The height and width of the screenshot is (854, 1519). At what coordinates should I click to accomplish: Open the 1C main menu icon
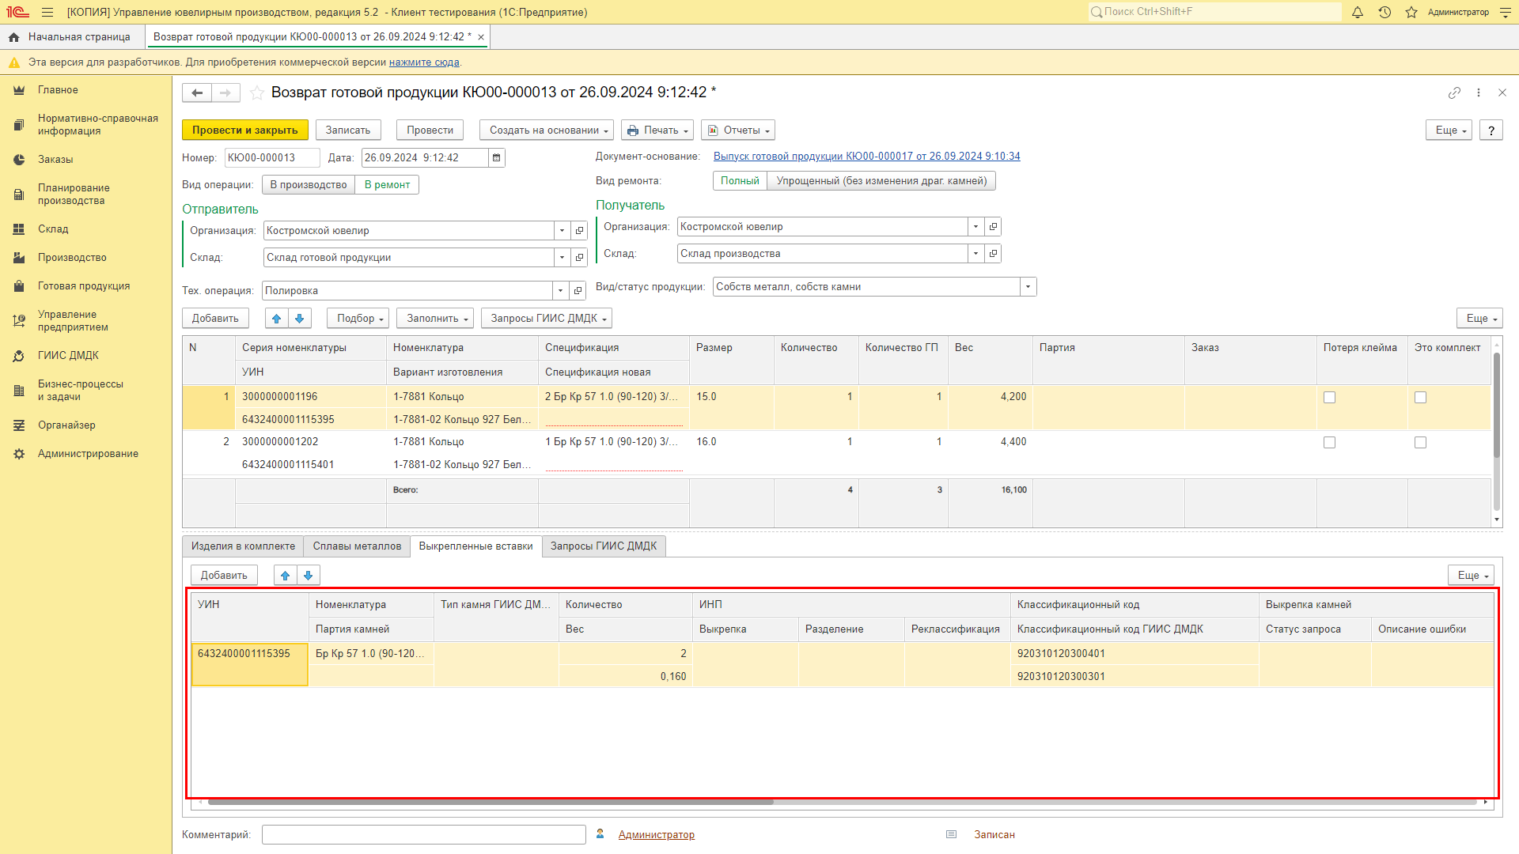(x=17, y=12)
